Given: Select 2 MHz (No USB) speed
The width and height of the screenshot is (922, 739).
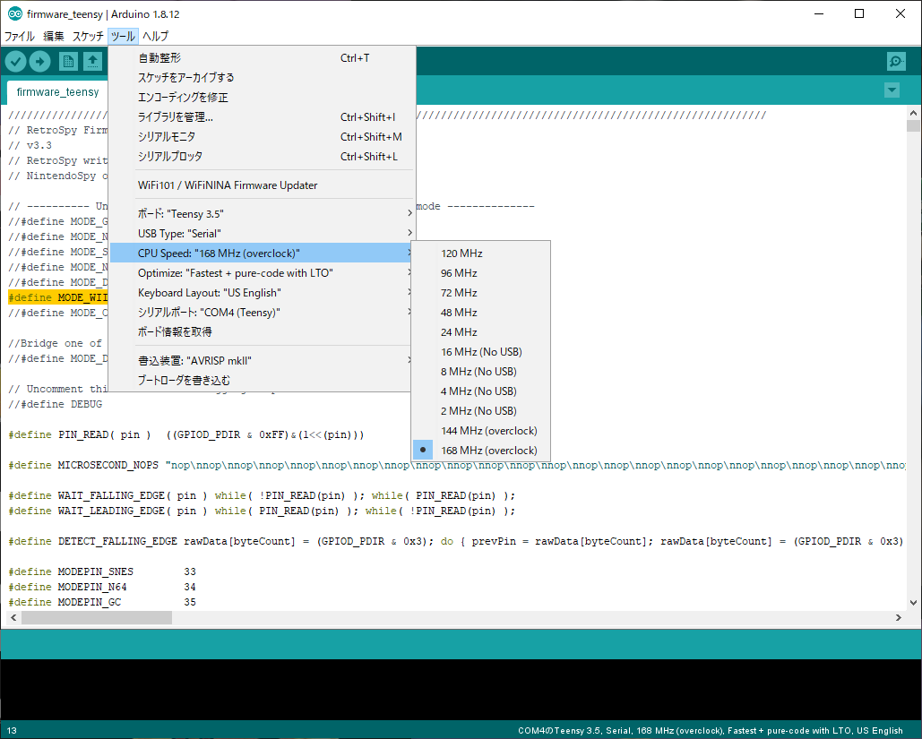Looking at the screenshot, I should 481,411.
